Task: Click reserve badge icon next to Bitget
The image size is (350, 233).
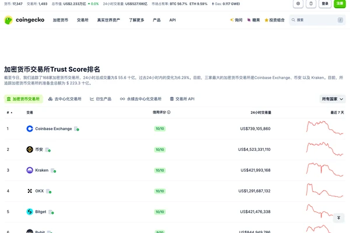Action: 51,212
